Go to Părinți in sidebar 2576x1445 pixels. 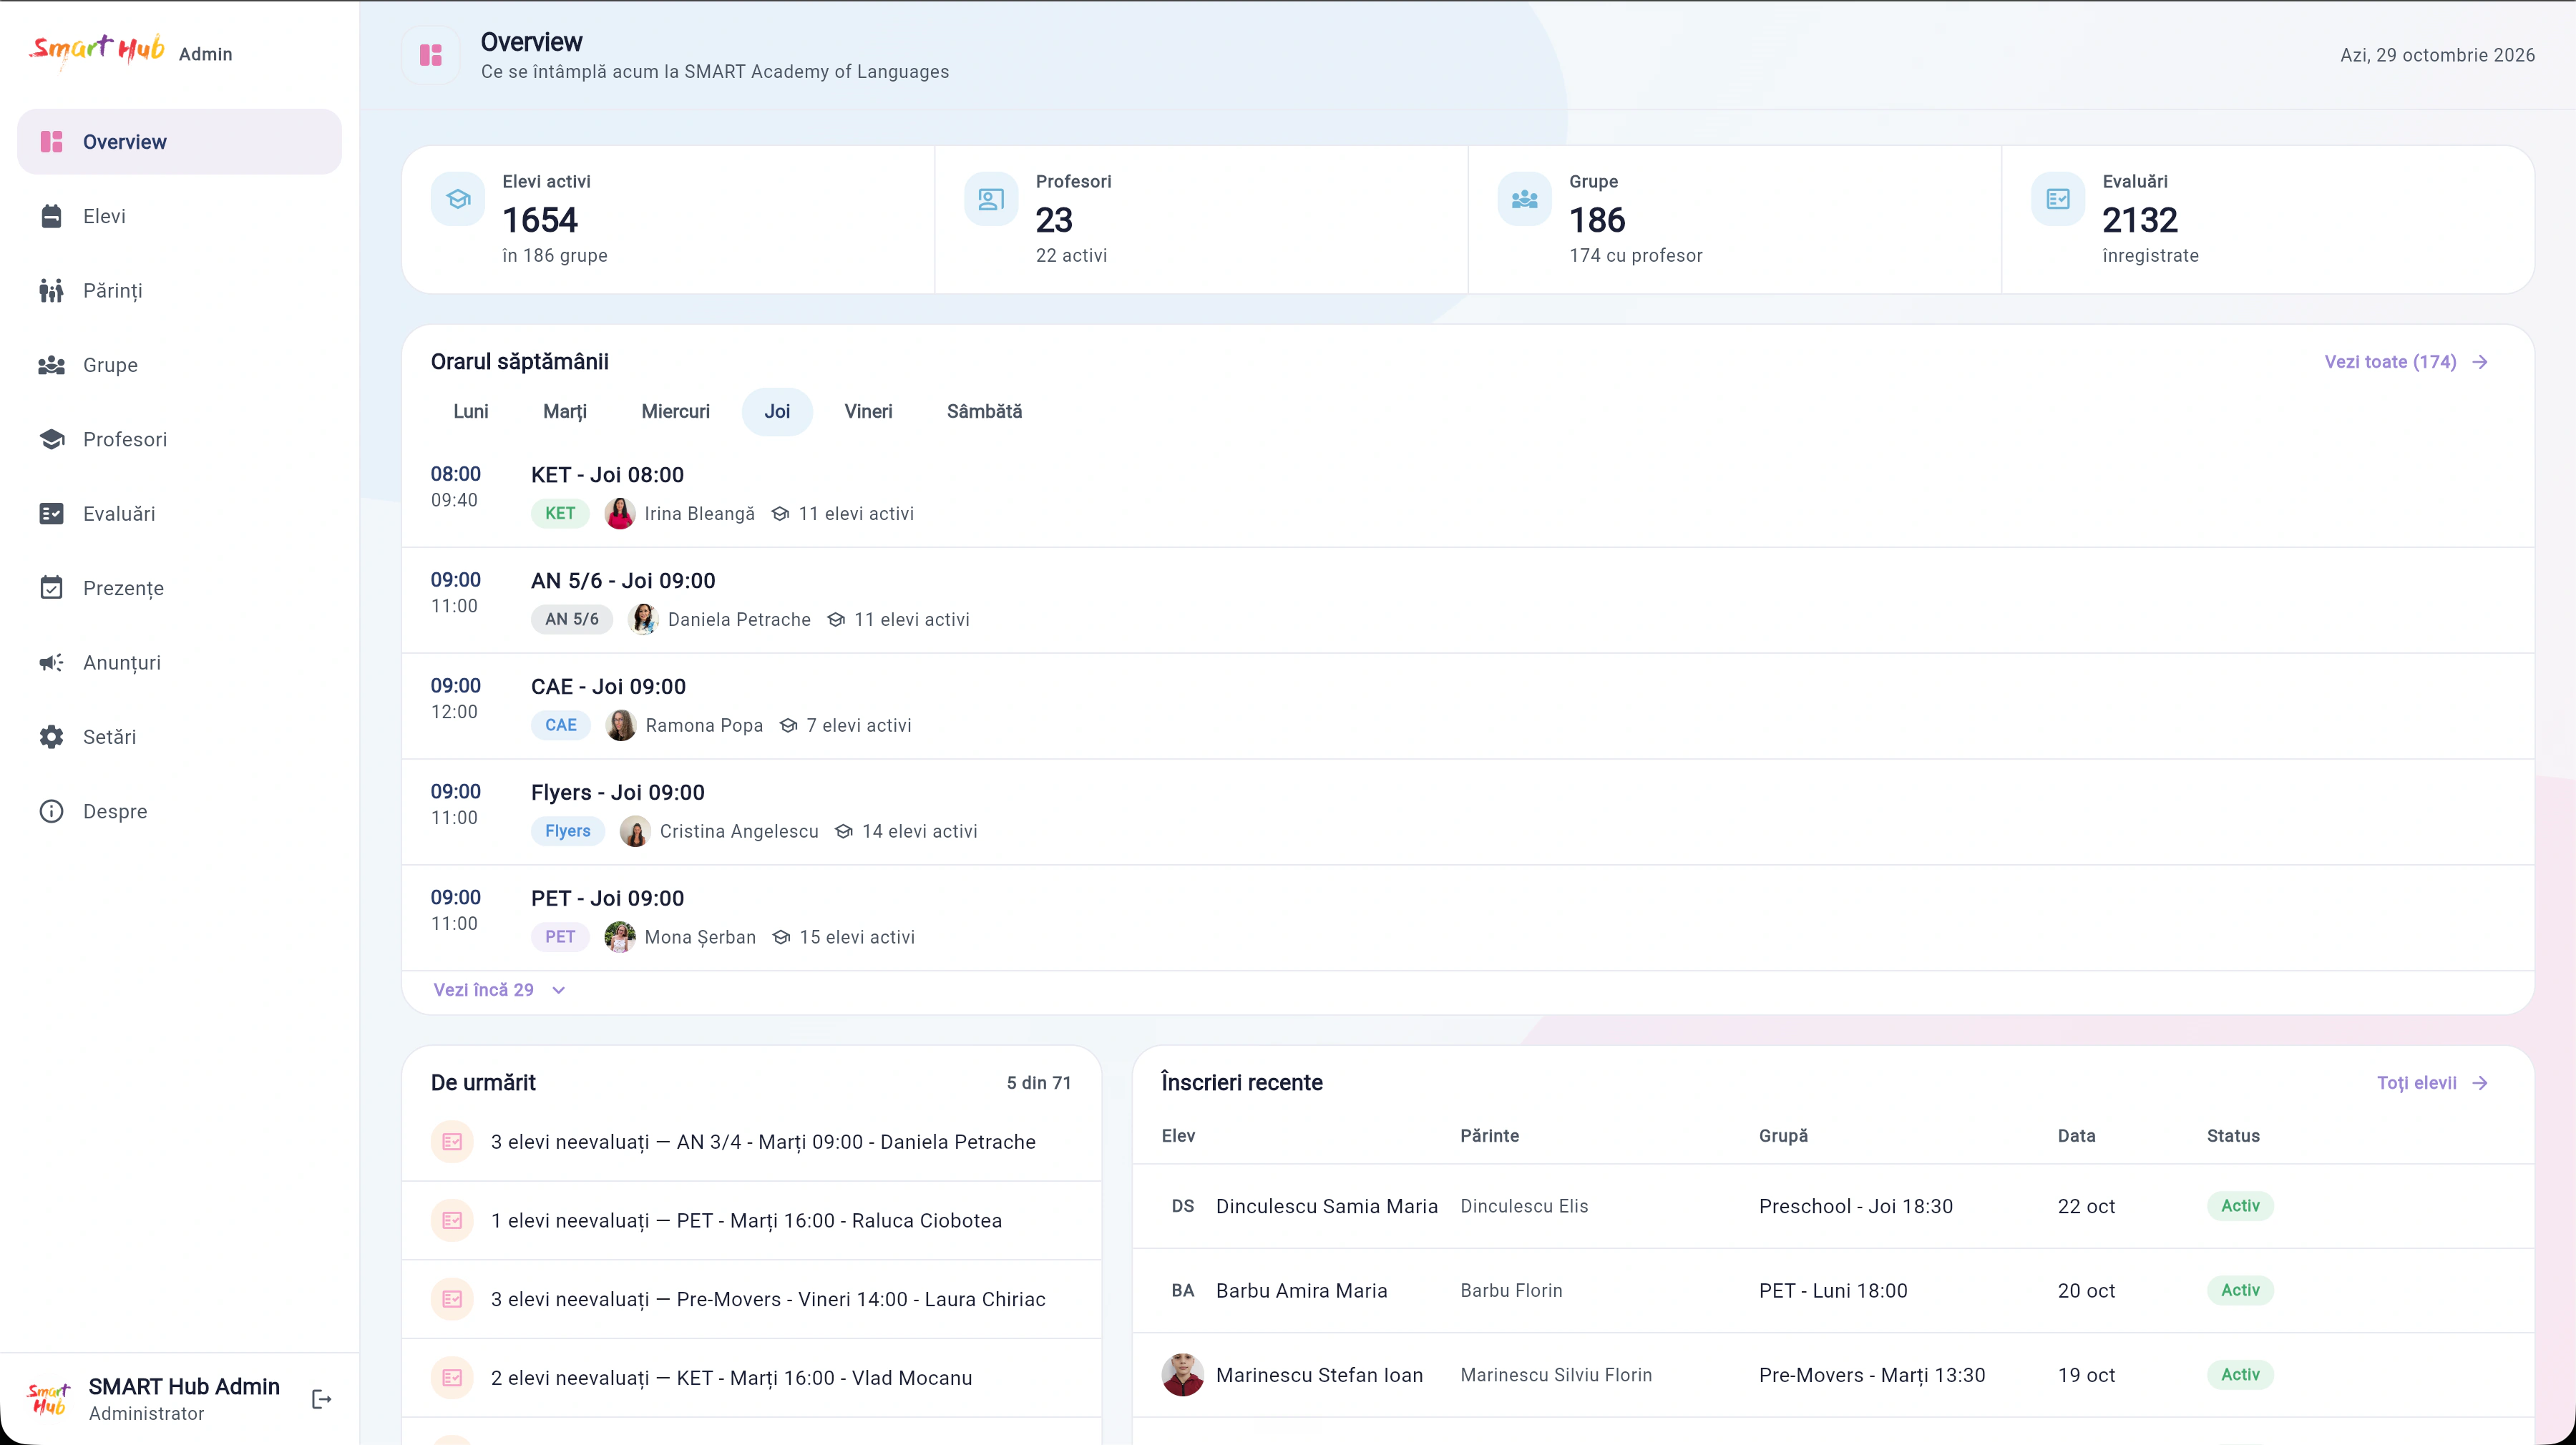180,291
